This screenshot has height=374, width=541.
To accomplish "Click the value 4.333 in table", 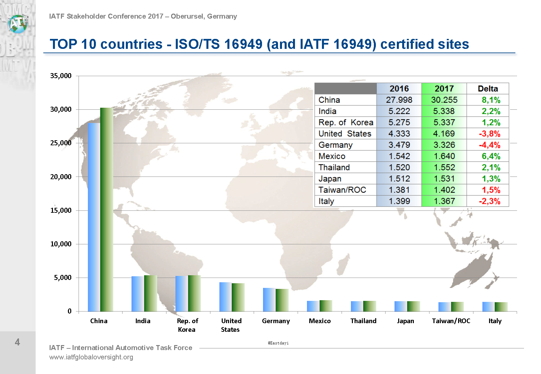I will click(399, 134).
